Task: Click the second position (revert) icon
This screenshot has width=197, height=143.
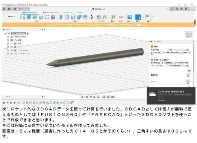Action: pyautogui.click(x=152, y=17)
